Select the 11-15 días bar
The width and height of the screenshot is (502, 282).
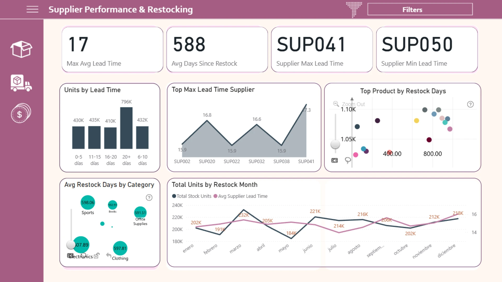pyautogui.click(x=94, y=137)
